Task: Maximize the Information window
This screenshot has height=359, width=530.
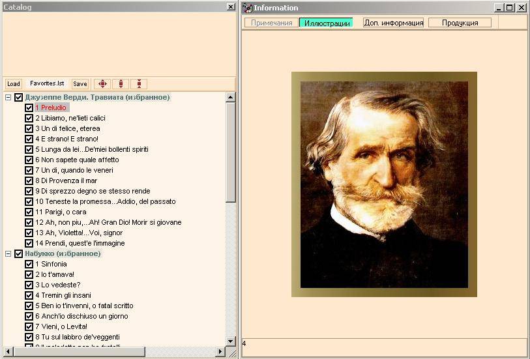Action: 509,8
